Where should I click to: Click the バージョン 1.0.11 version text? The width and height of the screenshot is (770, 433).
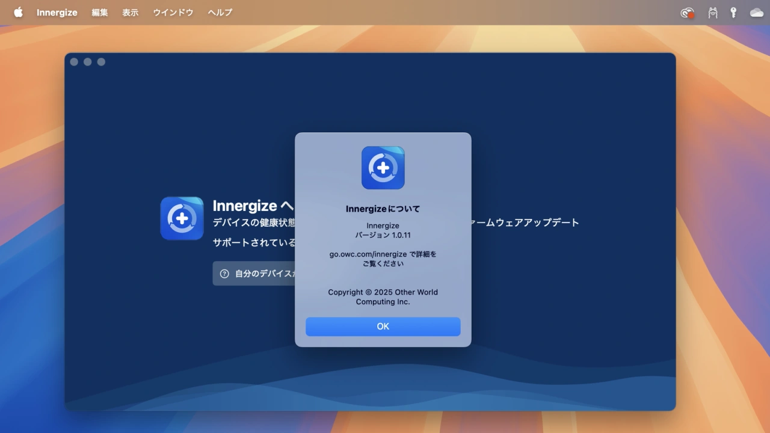click(x=383, y=235)
